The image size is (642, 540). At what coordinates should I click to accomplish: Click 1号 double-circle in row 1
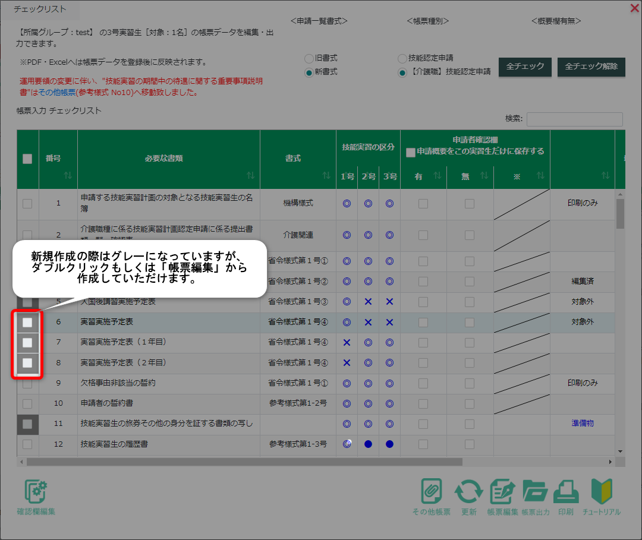tap(347, 203)
